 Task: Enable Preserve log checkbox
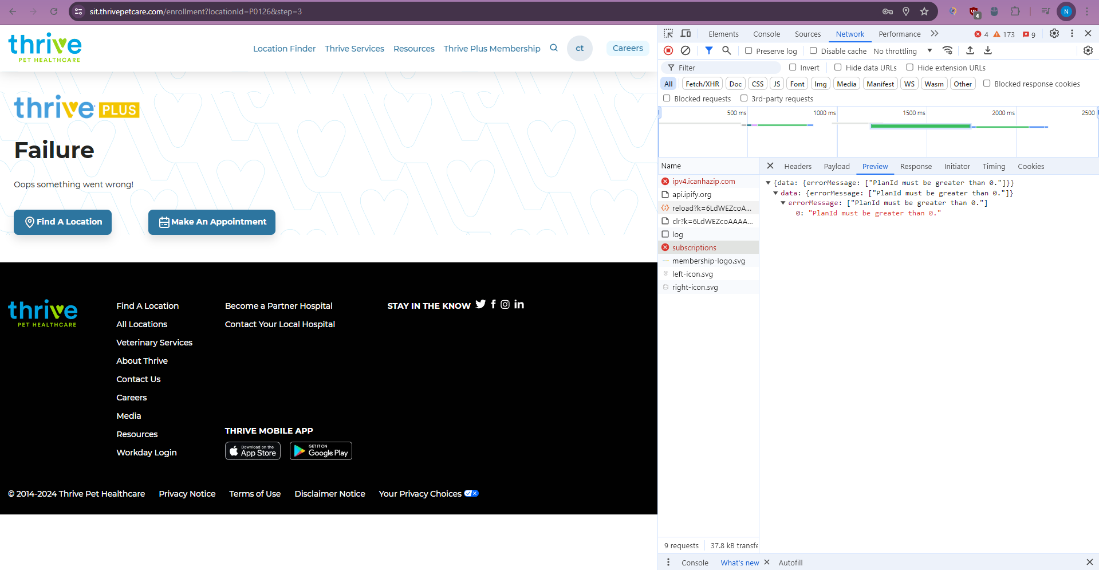(x=749, y=50)
